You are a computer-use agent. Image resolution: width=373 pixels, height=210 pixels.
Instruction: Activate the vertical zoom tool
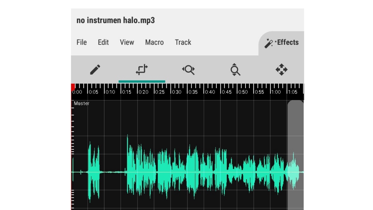235,70
